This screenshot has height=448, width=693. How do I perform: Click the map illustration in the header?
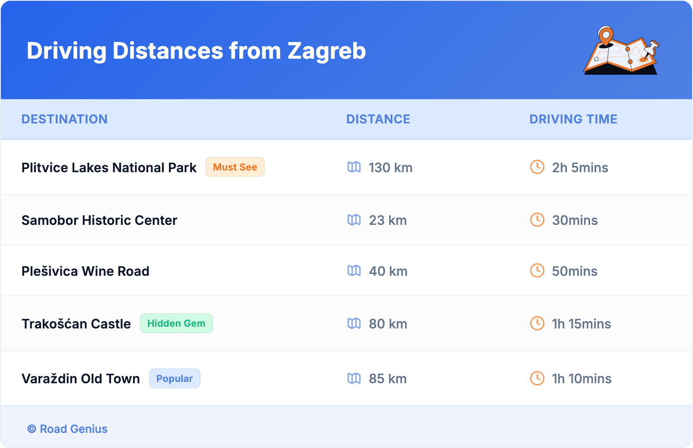(x=621, y=51)
